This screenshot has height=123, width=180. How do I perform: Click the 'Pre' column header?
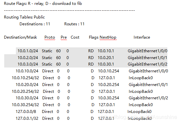coord(64,37)
